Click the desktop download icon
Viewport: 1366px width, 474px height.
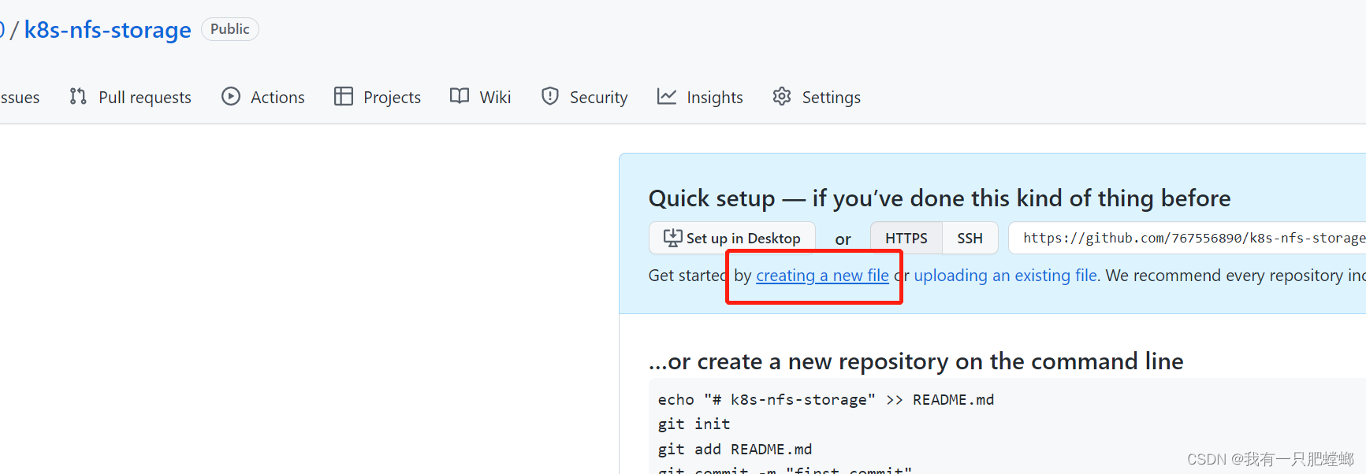[672, 238]
